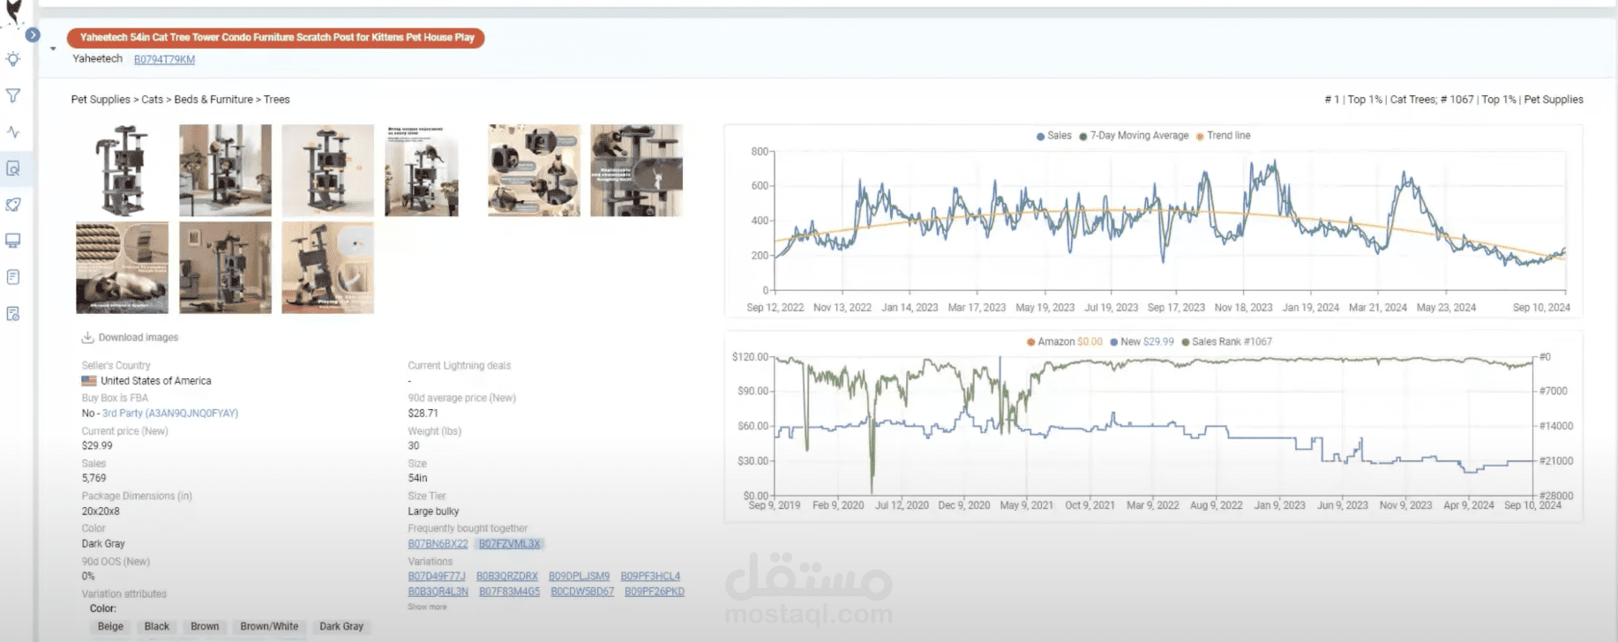Open the highlighted product search sidebar icon
The width and height of the screenshot is (1618, 642).
[13, 168]
